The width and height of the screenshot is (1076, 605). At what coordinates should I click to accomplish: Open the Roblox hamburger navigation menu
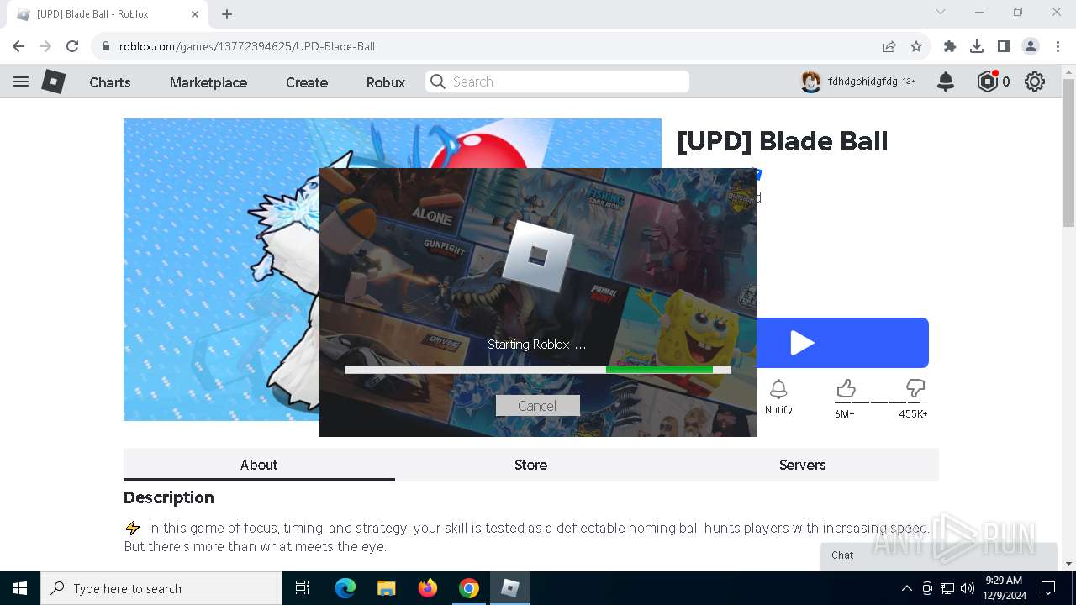tap(21, 82)
